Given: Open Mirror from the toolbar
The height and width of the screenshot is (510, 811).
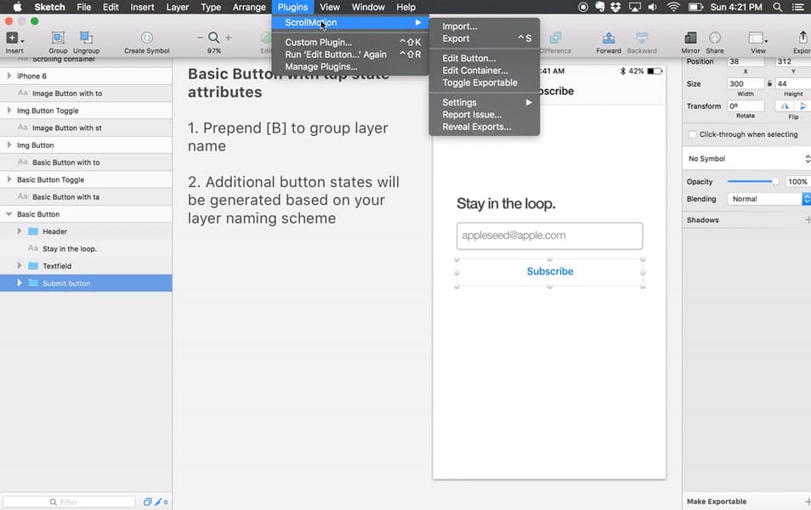Looking at the screenshot, I should click(x=690, y=38).
